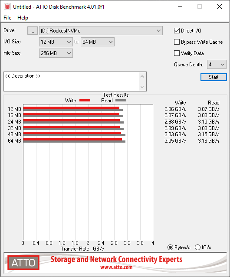Screen dimensions: 230x277
Task: Expand the 64 MB I/O size dropdown
Action: pyautogui.click(x=98, y=42)
